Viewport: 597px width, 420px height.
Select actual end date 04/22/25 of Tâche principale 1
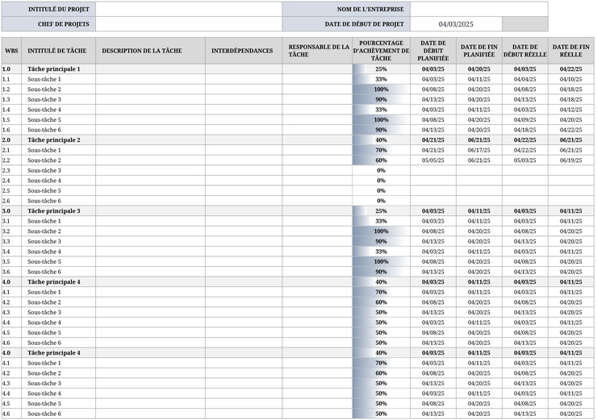coord(570,69)
